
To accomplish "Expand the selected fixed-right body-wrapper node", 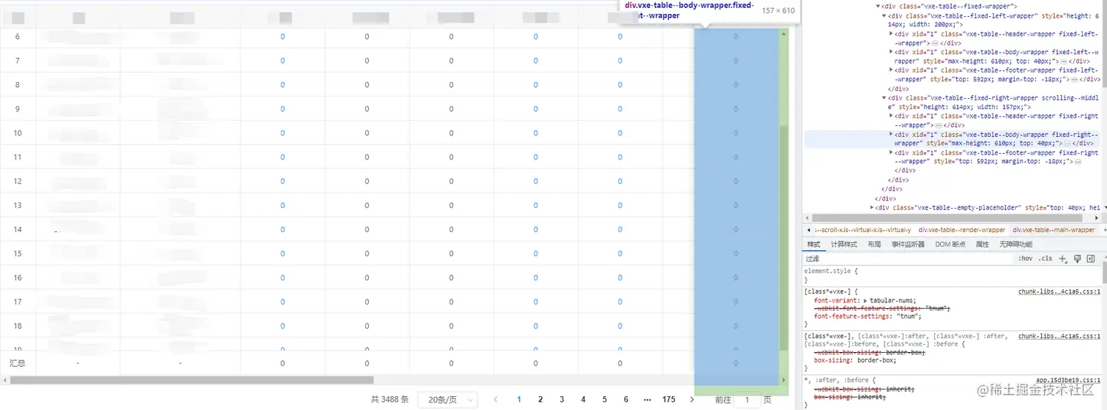I will tap(891, 135).
